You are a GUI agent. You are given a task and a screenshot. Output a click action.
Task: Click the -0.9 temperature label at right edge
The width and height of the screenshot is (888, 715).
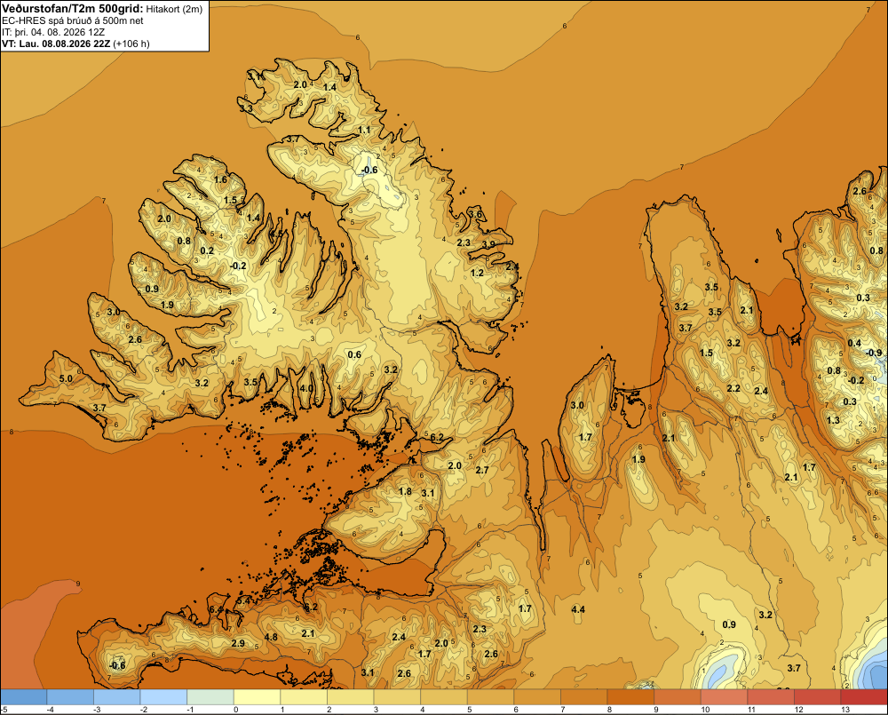874,353
